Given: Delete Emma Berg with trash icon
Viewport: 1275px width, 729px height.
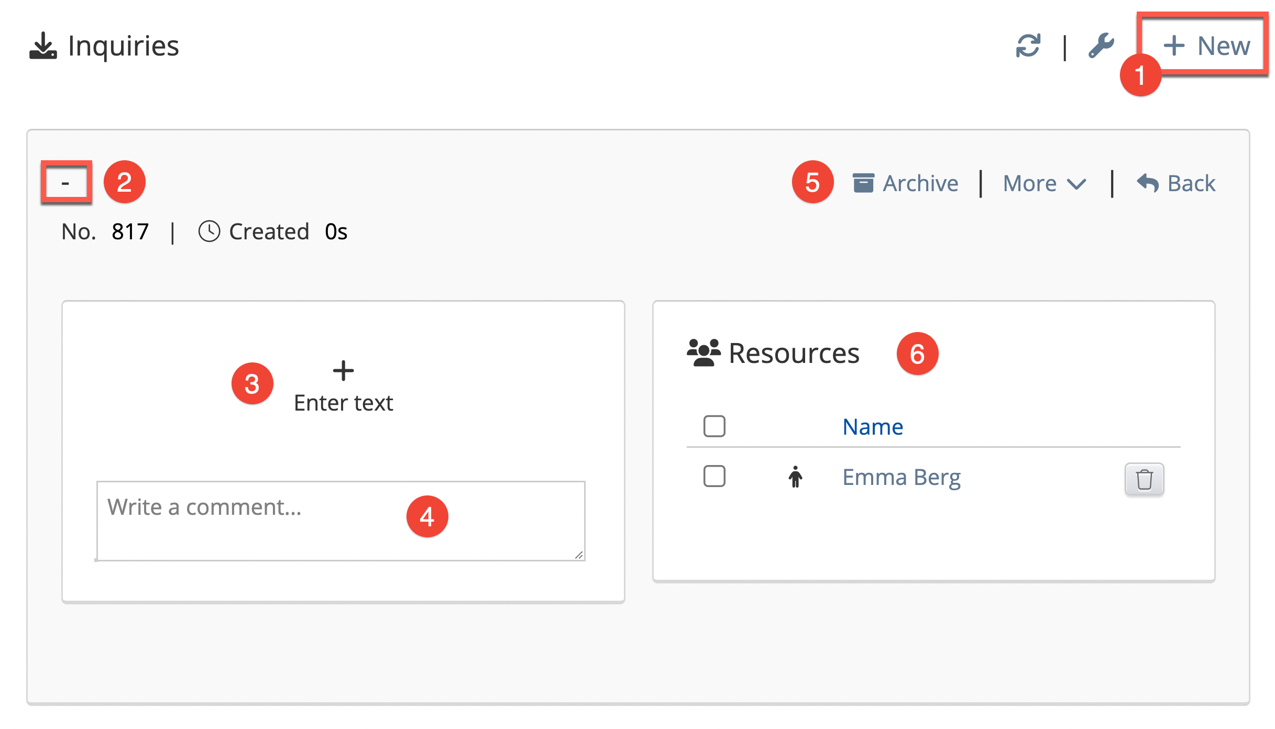Looking at the screenshot, I should coord(1144,479).
